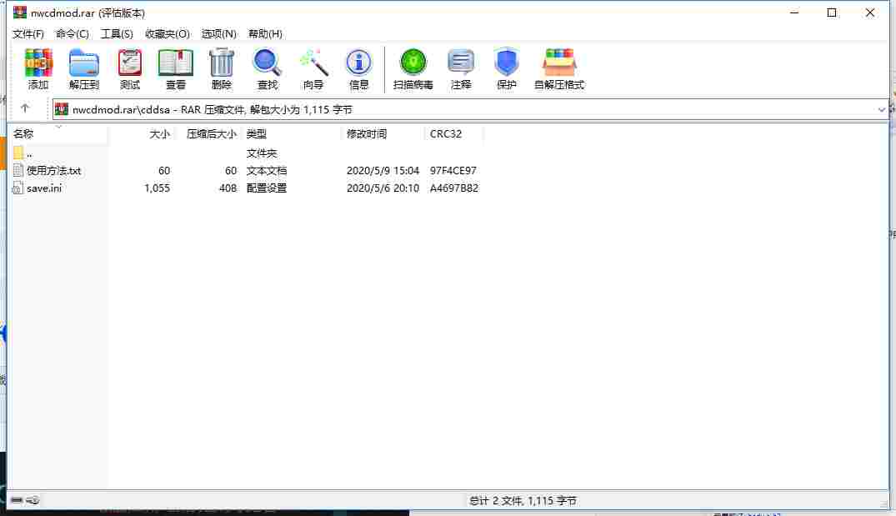Open the 注释 (Comment) icon
This screenshot has width=896, height=516.
pyautogui.click(x=461, y=63)
